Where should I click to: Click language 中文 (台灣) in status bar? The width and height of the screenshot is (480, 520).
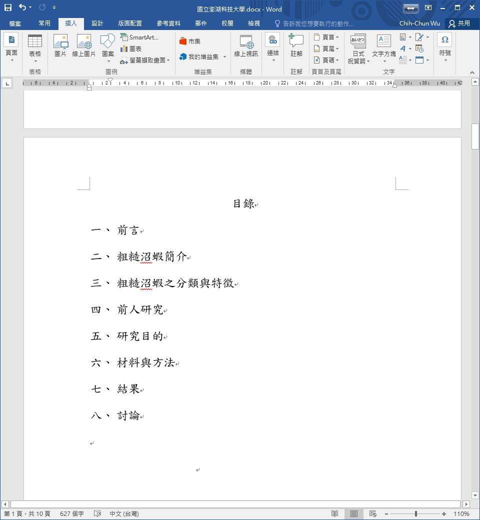click(124, 513)
